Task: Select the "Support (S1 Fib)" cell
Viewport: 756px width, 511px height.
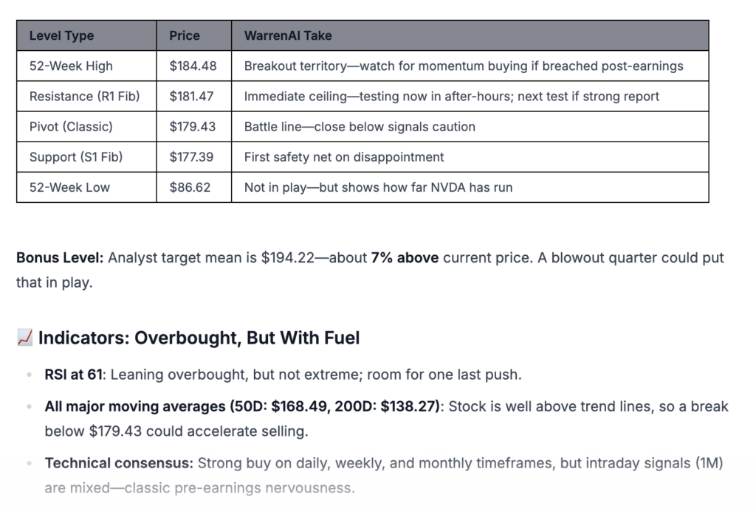Action: 76,157
